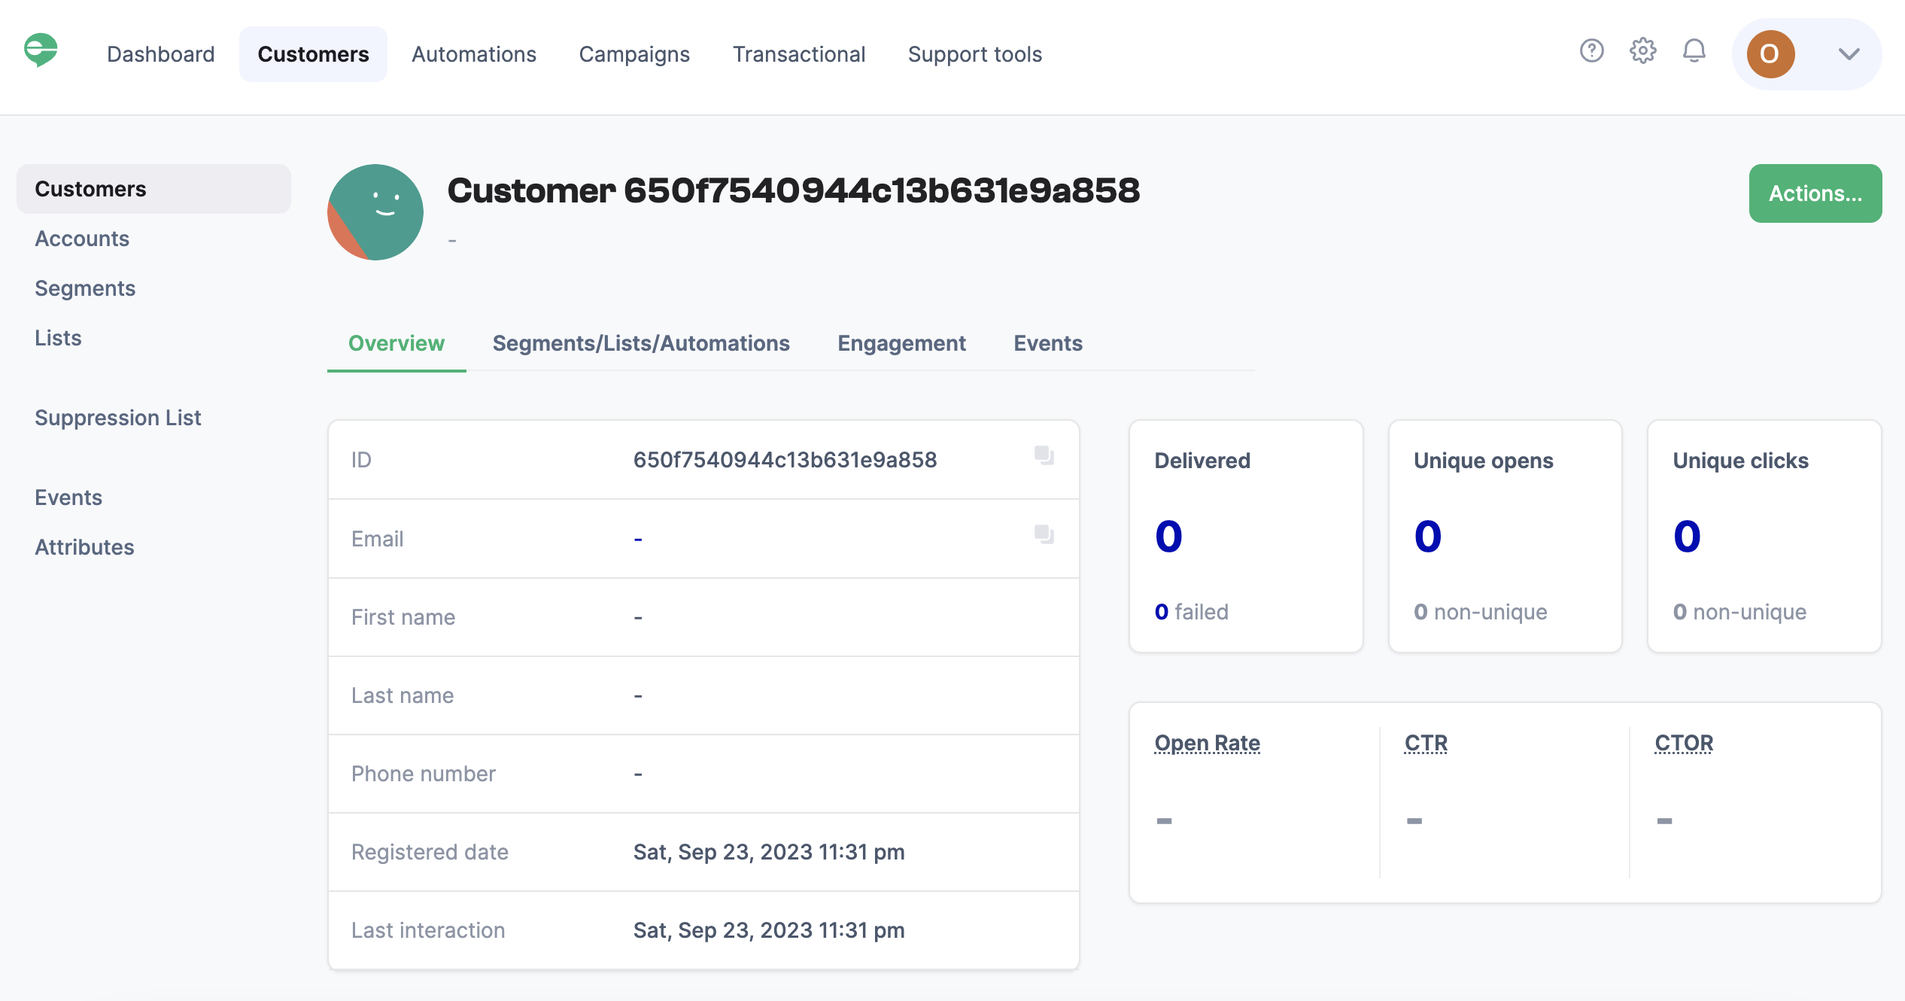Open Suppression List in the sidebar
The height and width of the screenshot is (1001, 1905).
coord(118,418)
